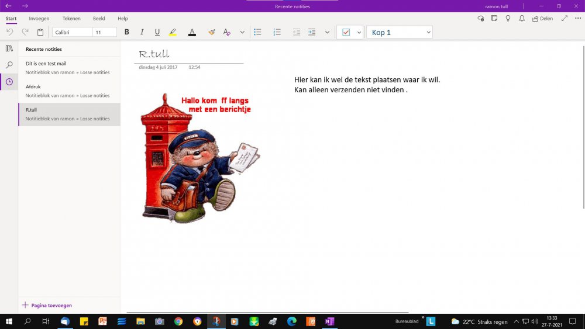Apply yellow text highlight color
585x329 pixels.
point(173,32)
